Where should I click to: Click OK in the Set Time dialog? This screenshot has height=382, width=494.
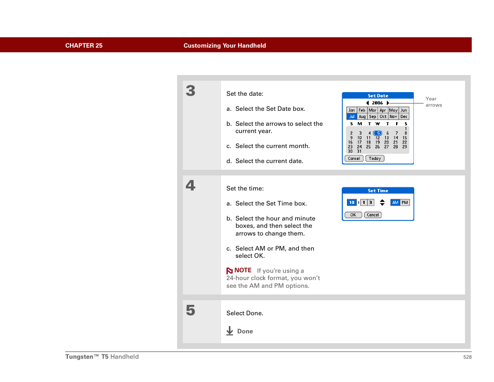[353, 215]
